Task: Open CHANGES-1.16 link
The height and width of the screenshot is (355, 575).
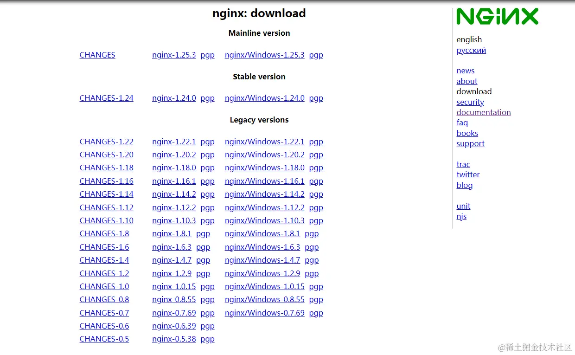Action: 106,181
